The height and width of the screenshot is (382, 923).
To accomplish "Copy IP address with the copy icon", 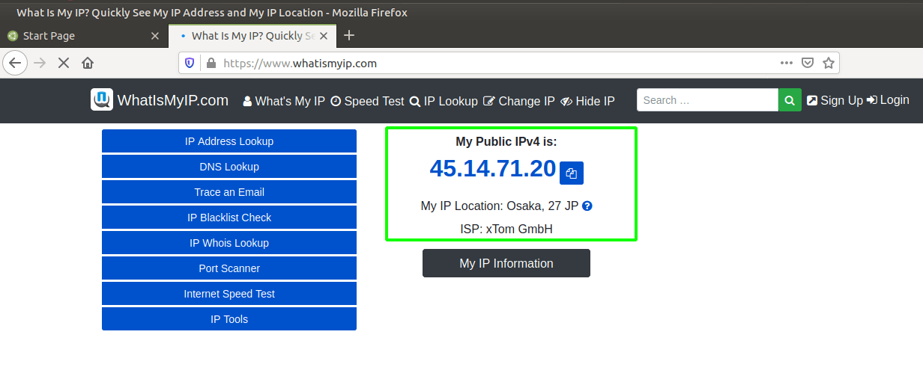I will point(572,173).
